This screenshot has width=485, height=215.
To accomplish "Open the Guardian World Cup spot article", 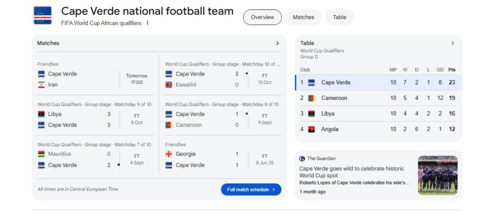I will point(351,172).
